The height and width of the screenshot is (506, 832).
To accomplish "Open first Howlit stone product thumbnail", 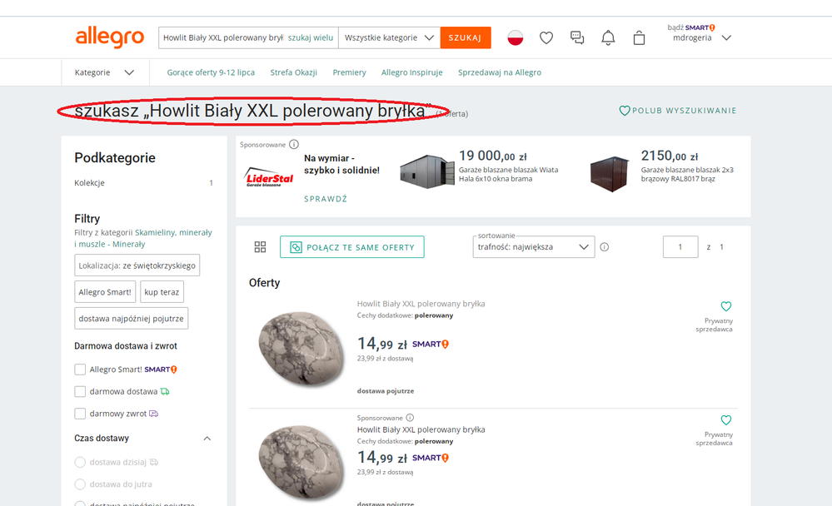I will click(x=301, y=349).
